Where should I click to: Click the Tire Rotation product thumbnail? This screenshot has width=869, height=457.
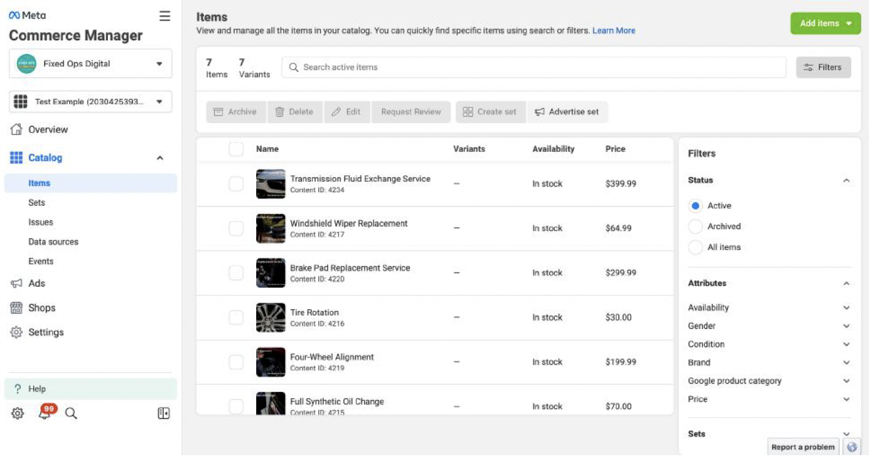point(271,317)
